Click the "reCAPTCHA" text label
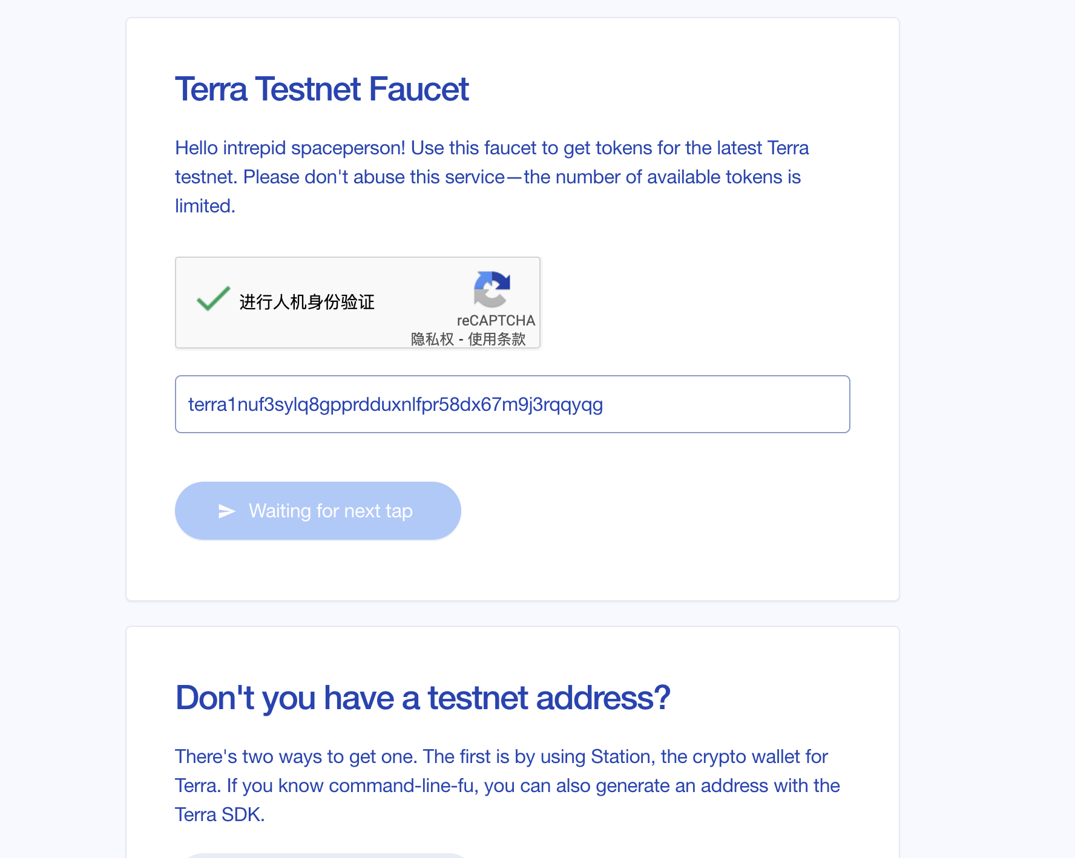The image size is (1075, 858). pyautogui.click(x=496, y=321)
